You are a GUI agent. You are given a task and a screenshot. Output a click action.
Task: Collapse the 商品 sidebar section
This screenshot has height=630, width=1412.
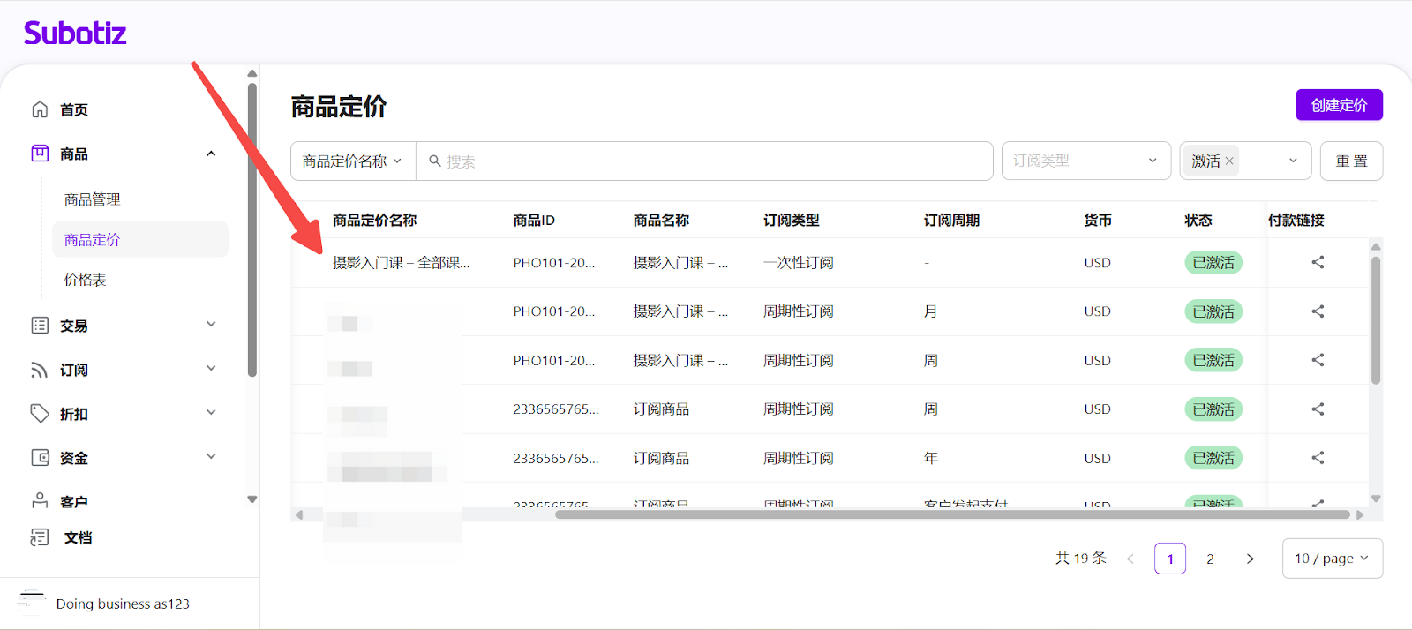pyautogui.click(x=211, y=154)
